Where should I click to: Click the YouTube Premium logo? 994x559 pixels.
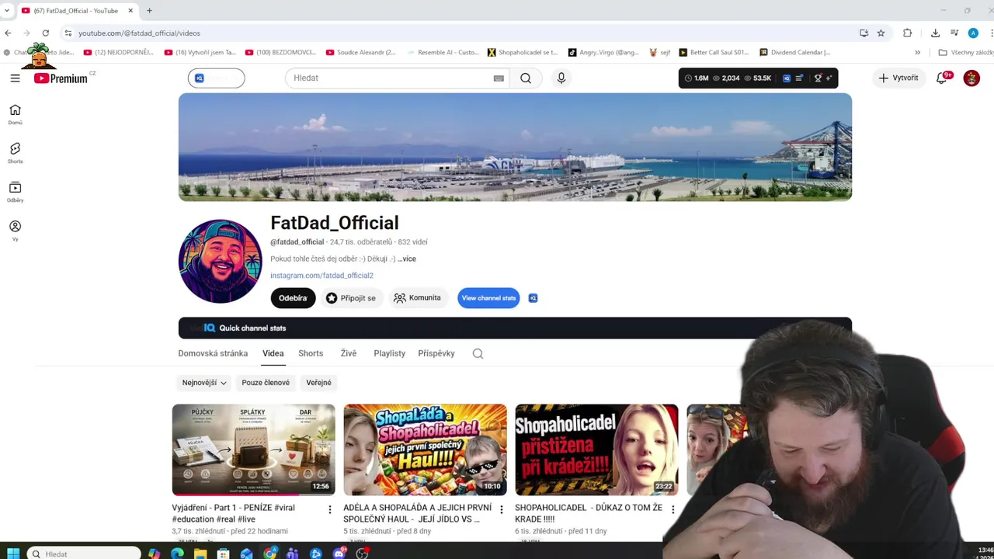click(x=61, y=78)
